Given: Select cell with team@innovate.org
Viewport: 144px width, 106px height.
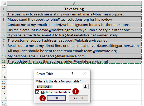Looking at the screenshot, I should [x=74, y=51].
